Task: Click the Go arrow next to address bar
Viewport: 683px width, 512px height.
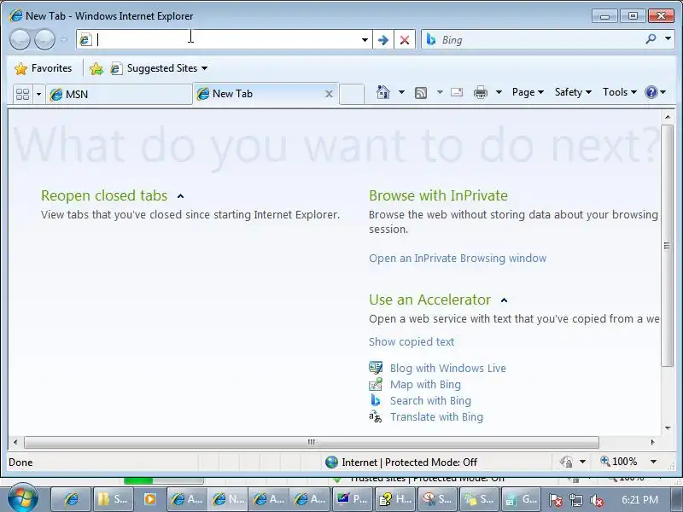Action: pos(382,40)
